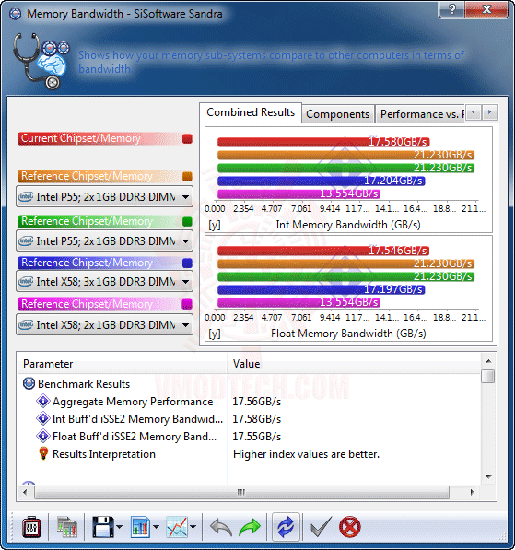515x550 pixels.
Task: Open the Intel X58 2x1GB DDR3 dropdown
Action: [104, 325]
